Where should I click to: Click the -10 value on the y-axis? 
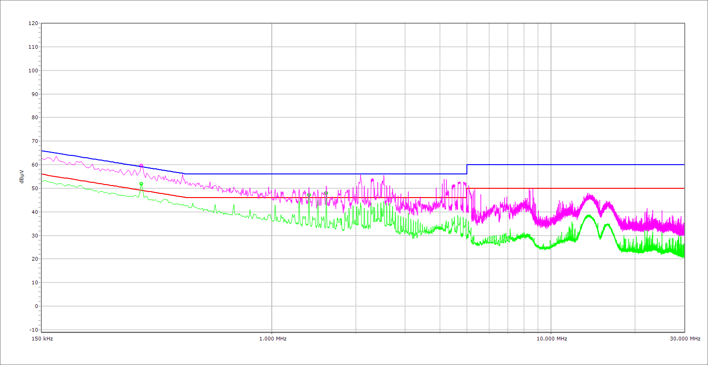33,330
